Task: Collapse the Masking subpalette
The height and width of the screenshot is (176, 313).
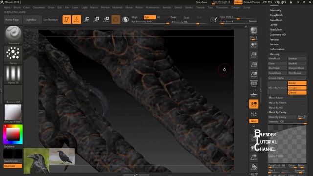Action: pos(274,54)
